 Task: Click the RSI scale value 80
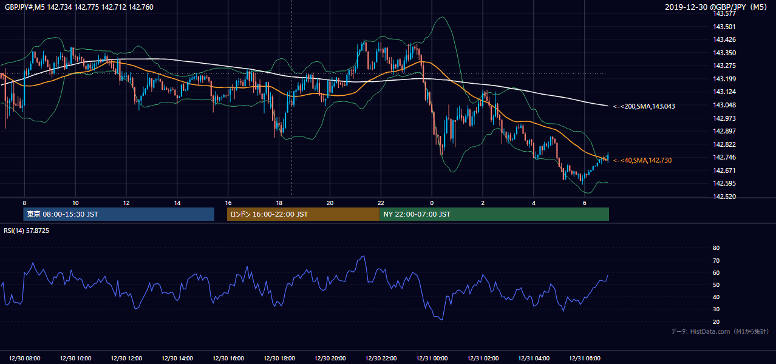(716, 248)
